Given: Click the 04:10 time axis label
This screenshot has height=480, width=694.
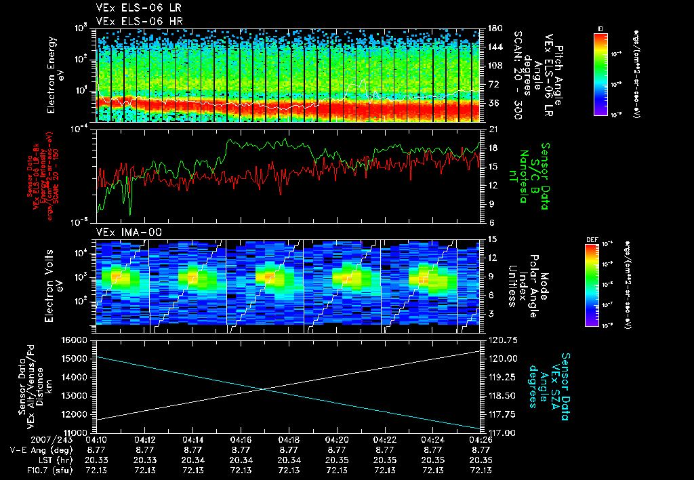Looking at the screenshot, I should click(x=96, y=441).
